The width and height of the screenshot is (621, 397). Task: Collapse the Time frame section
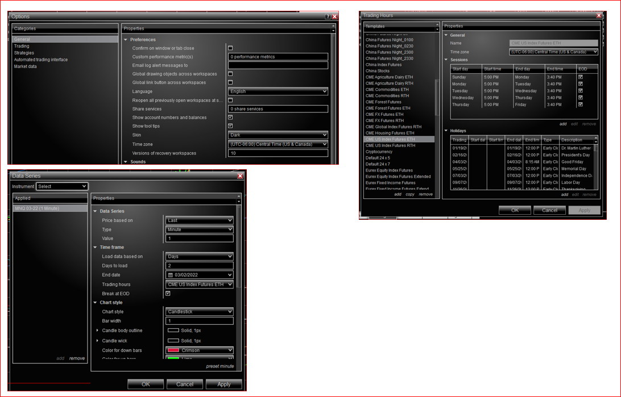[x=95, y=247]
